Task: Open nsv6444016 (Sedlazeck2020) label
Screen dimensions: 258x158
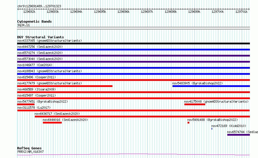Action: pyautogui.click(x=65, y=120)
